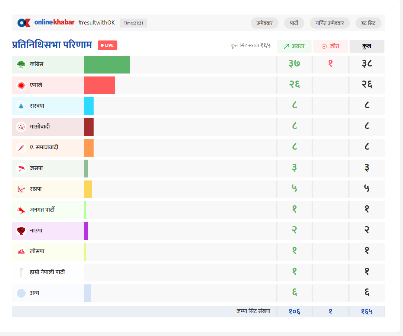Click the red एमाले progress bar
403x336 pixels.
click(100, 85)
